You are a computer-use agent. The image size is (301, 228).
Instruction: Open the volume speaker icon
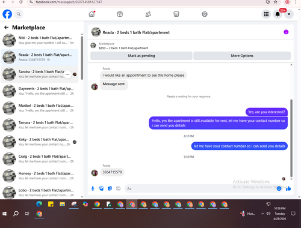click(268, 214)
